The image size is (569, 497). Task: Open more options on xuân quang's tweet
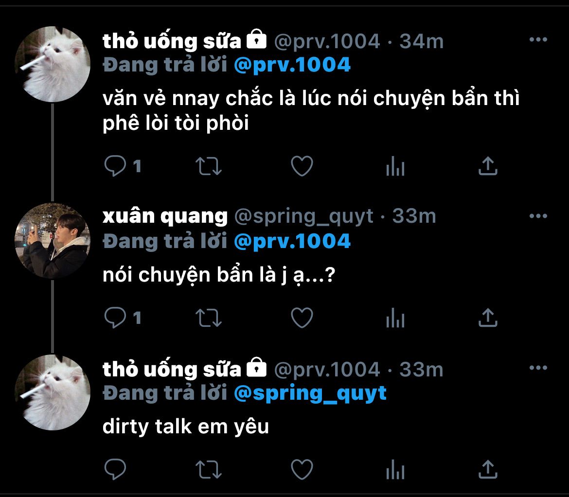pos(538,216)
